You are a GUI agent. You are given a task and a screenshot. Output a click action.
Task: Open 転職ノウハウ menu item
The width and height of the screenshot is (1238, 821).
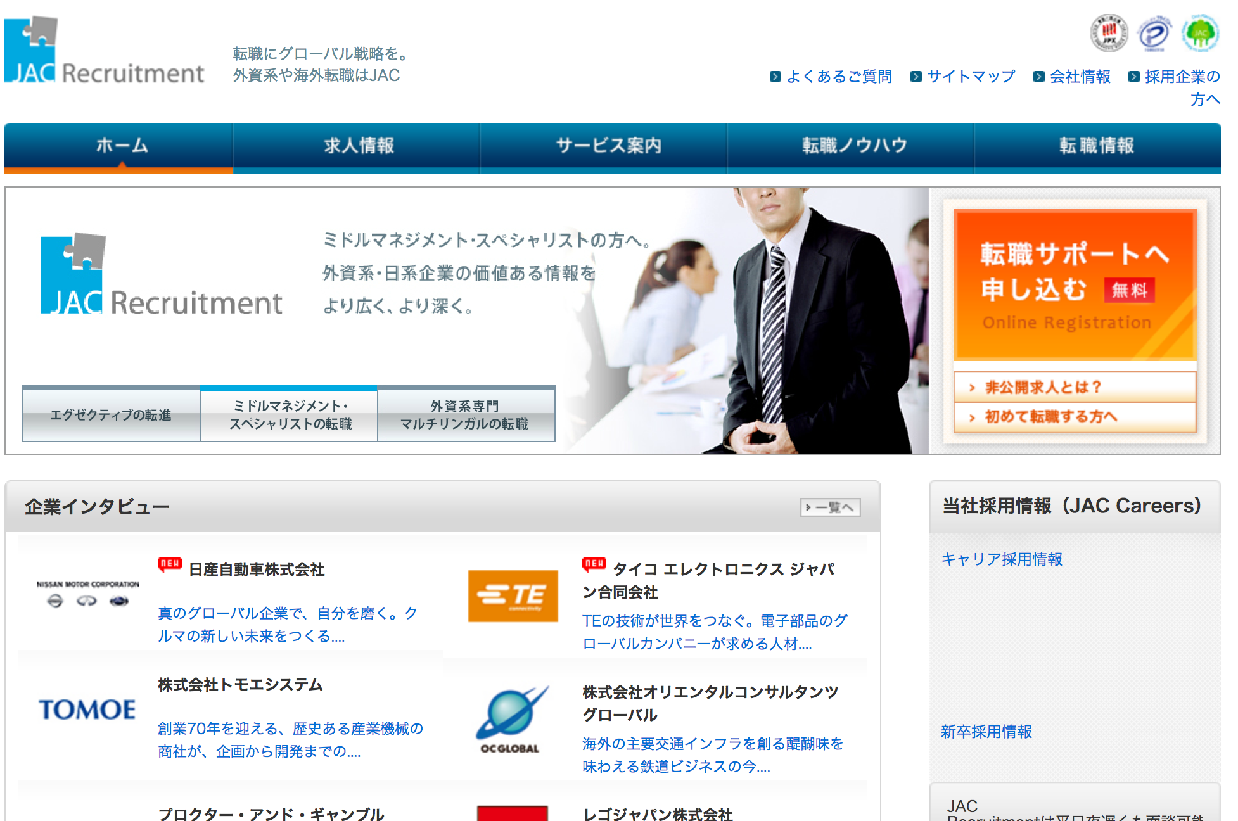click(854, 146)
